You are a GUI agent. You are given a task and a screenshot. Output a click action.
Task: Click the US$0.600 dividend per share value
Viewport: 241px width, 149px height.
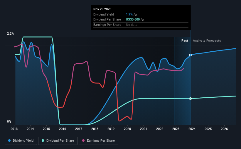[x=133, y=20]
